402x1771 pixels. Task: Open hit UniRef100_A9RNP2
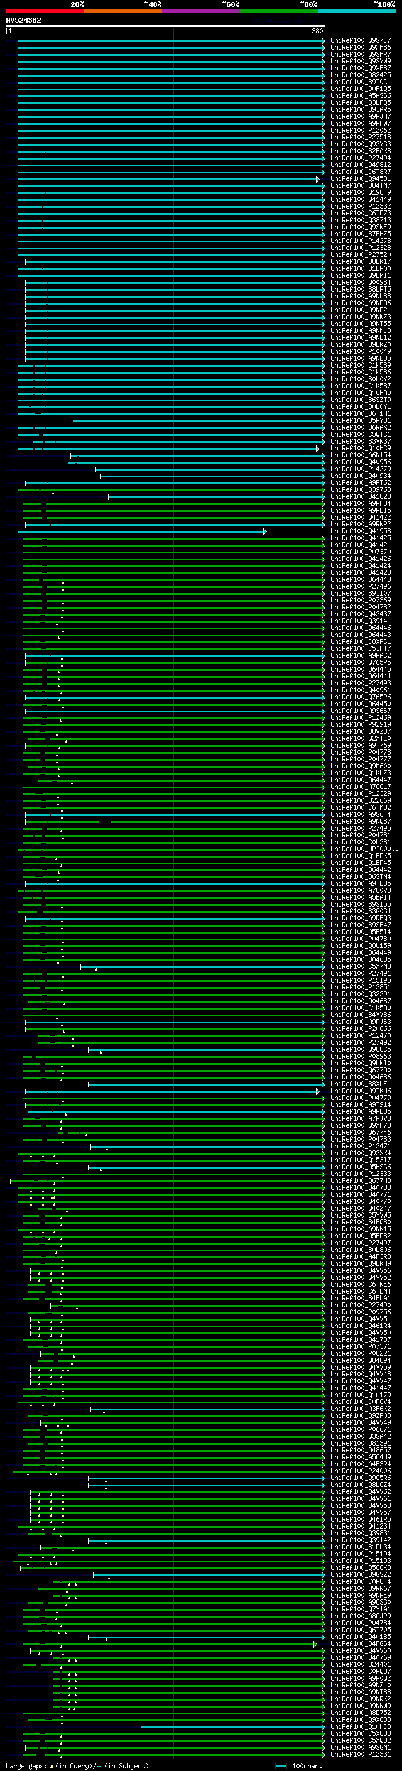(361, 524)
